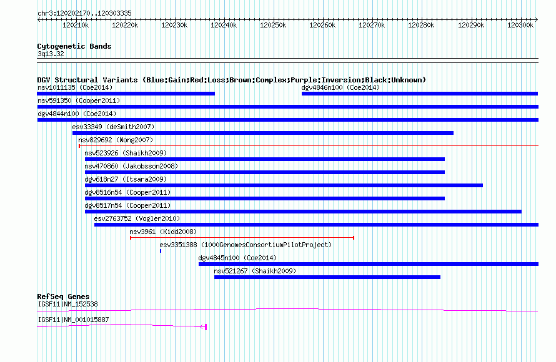Click the dgv8517n54 (Cooper2011) variant bar
Image resolution: width=556 pixels, height=362 pixels.
[x=303, y=212]
